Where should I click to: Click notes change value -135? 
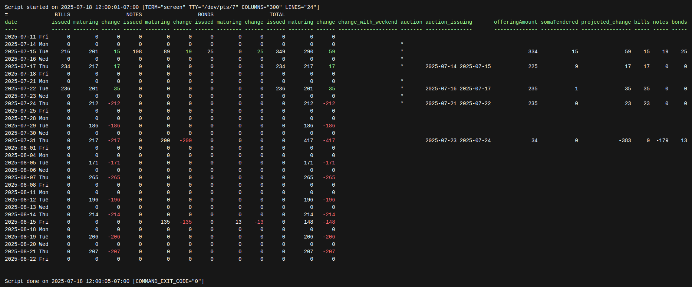(x=186, y=222)
